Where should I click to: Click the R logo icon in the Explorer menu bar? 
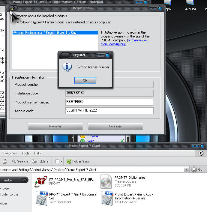coord(201,153)
